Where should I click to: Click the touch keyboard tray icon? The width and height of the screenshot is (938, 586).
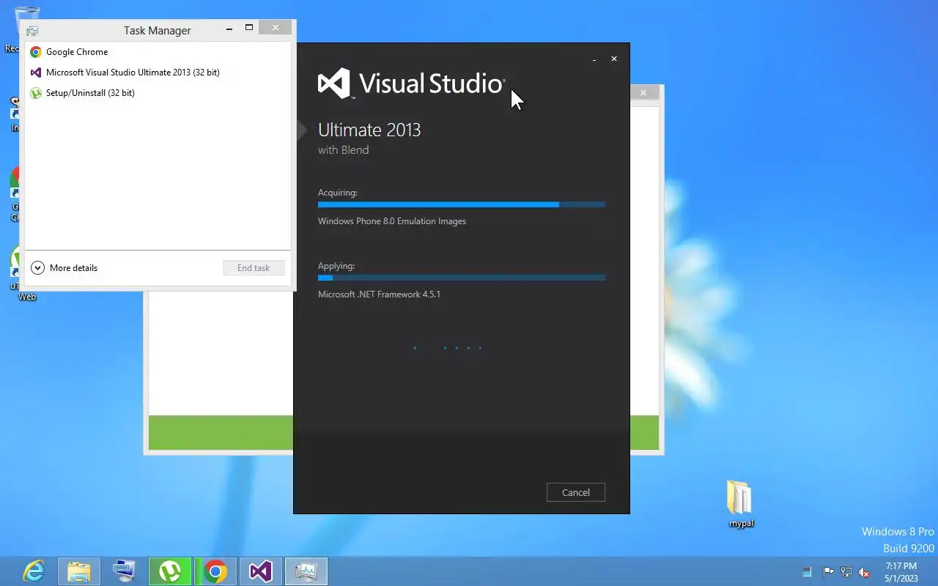pyautogui.click(x=807, y=572)
